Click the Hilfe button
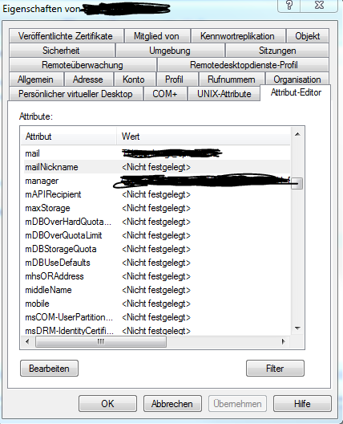 (302, 404)
